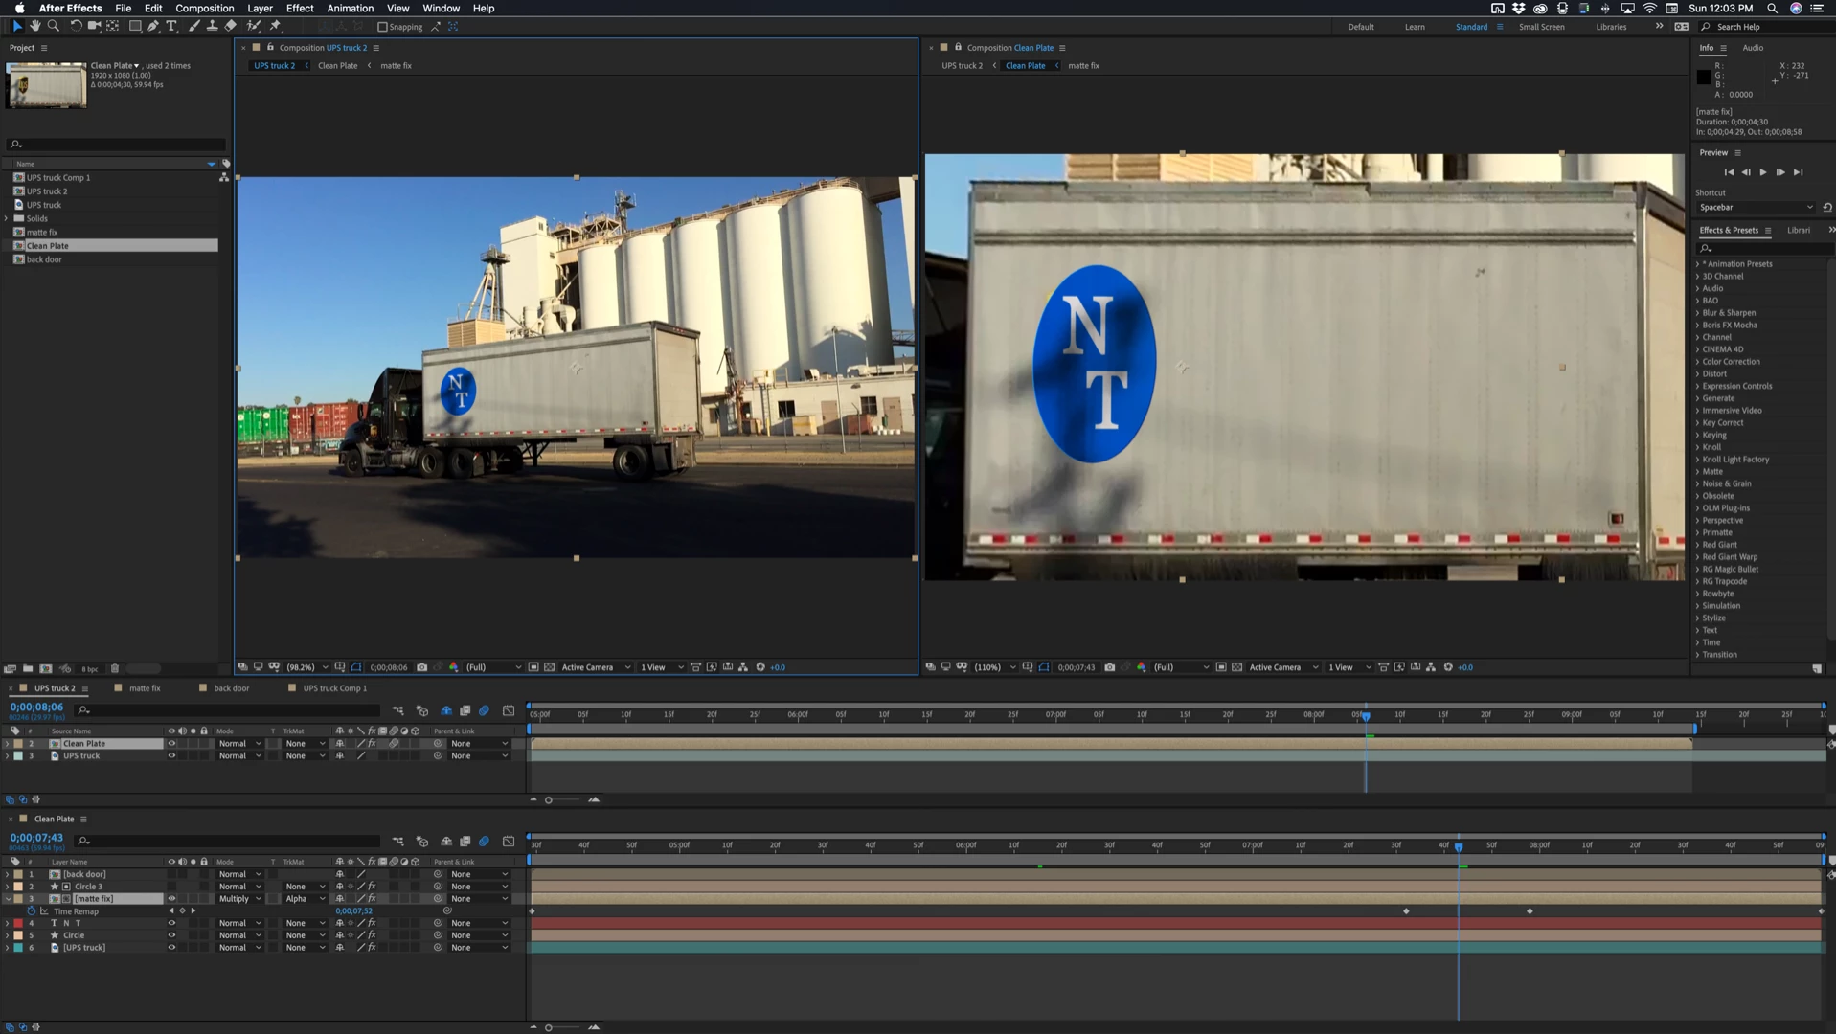Select the Puppet Pin tool
Image resolution: width=1836 pixels, height=1034 pixels.
[276, 26]
